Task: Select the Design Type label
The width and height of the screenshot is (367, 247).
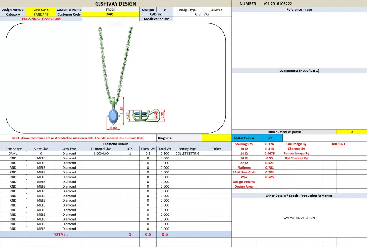Action: 187,10
